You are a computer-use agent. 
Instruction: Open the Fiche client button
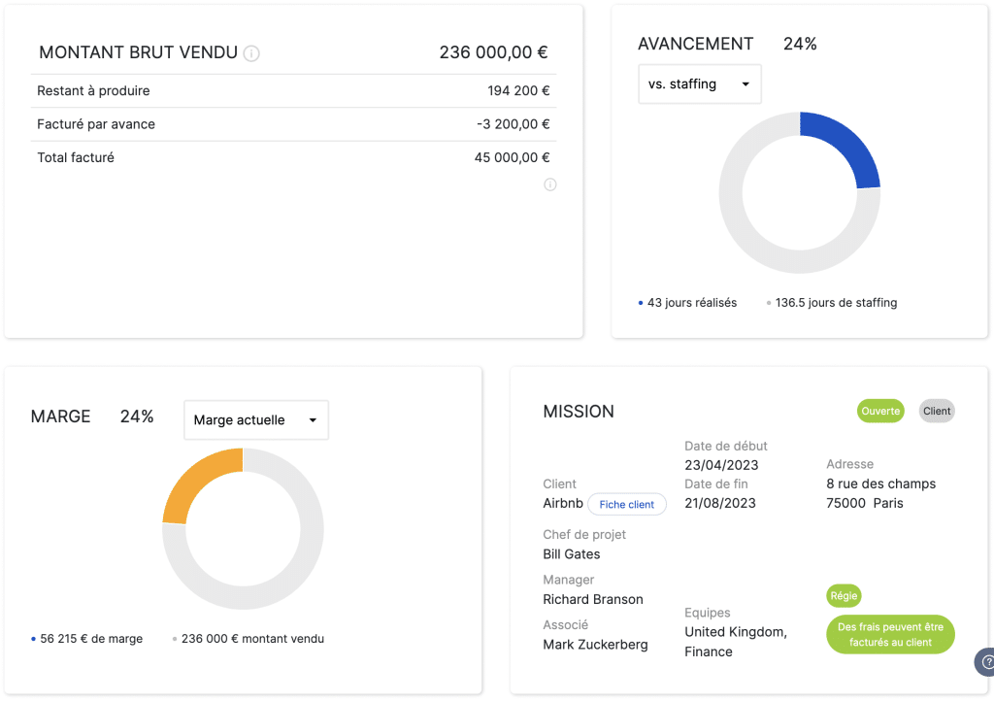point(626,504)
